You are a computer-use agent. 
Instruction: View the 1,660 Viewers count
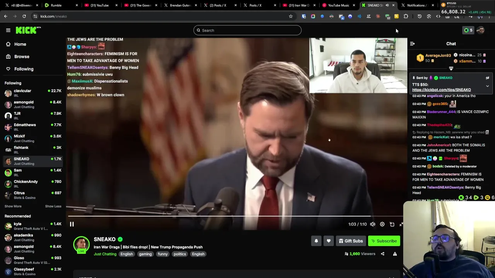pyautogui.click(x=360, y=254)
